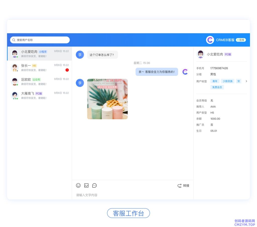This screenshot has width=257, height=227.
Task: Click the 转接 transfer arrow icon
Action: [179, 186]
